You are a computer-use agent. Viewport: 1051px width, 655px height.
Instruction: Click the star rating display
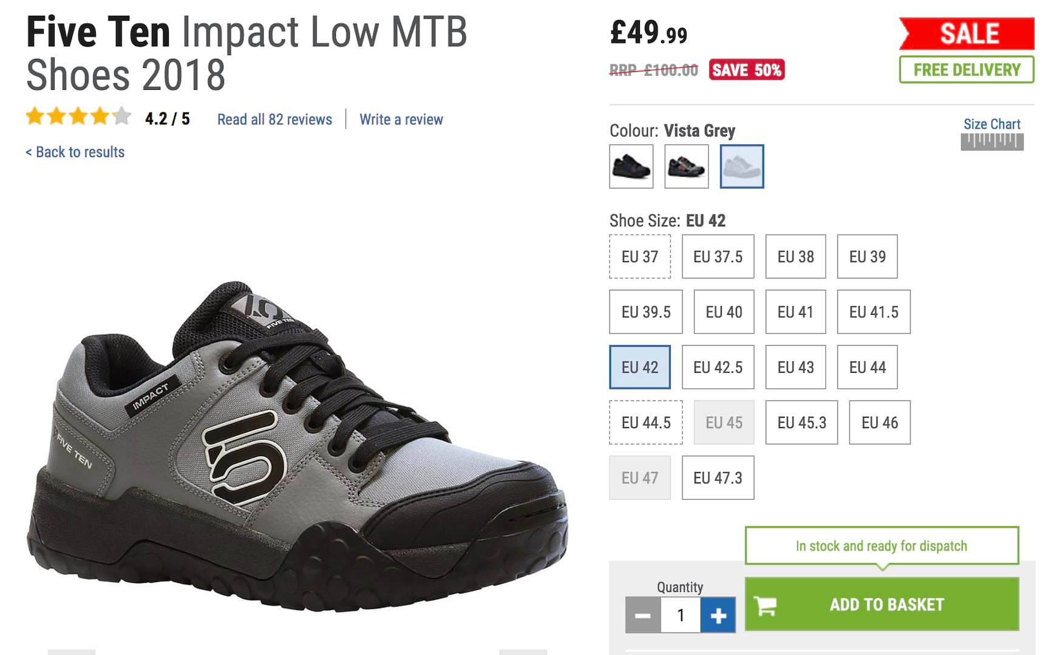[x=78, y=116]
